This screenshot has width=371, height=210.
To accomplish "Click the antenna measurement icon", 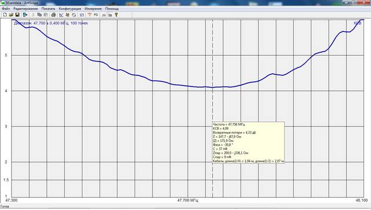I will tap(89, 15).
